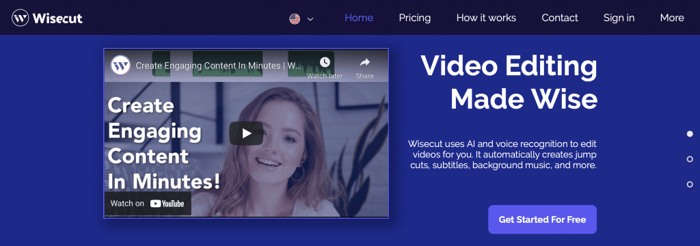Click the Wisecut logo icon in header
700x246 pixels.
click(x=21, y=18)
